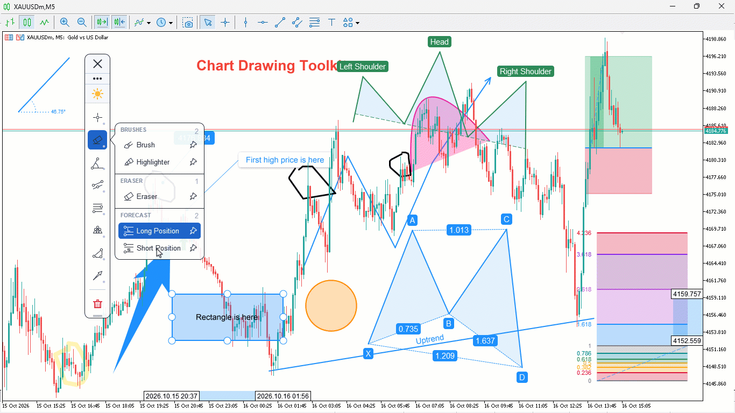Screen dimensions: 735x413
Task: Open the indicators list dropdown
Action: [143, 23]
